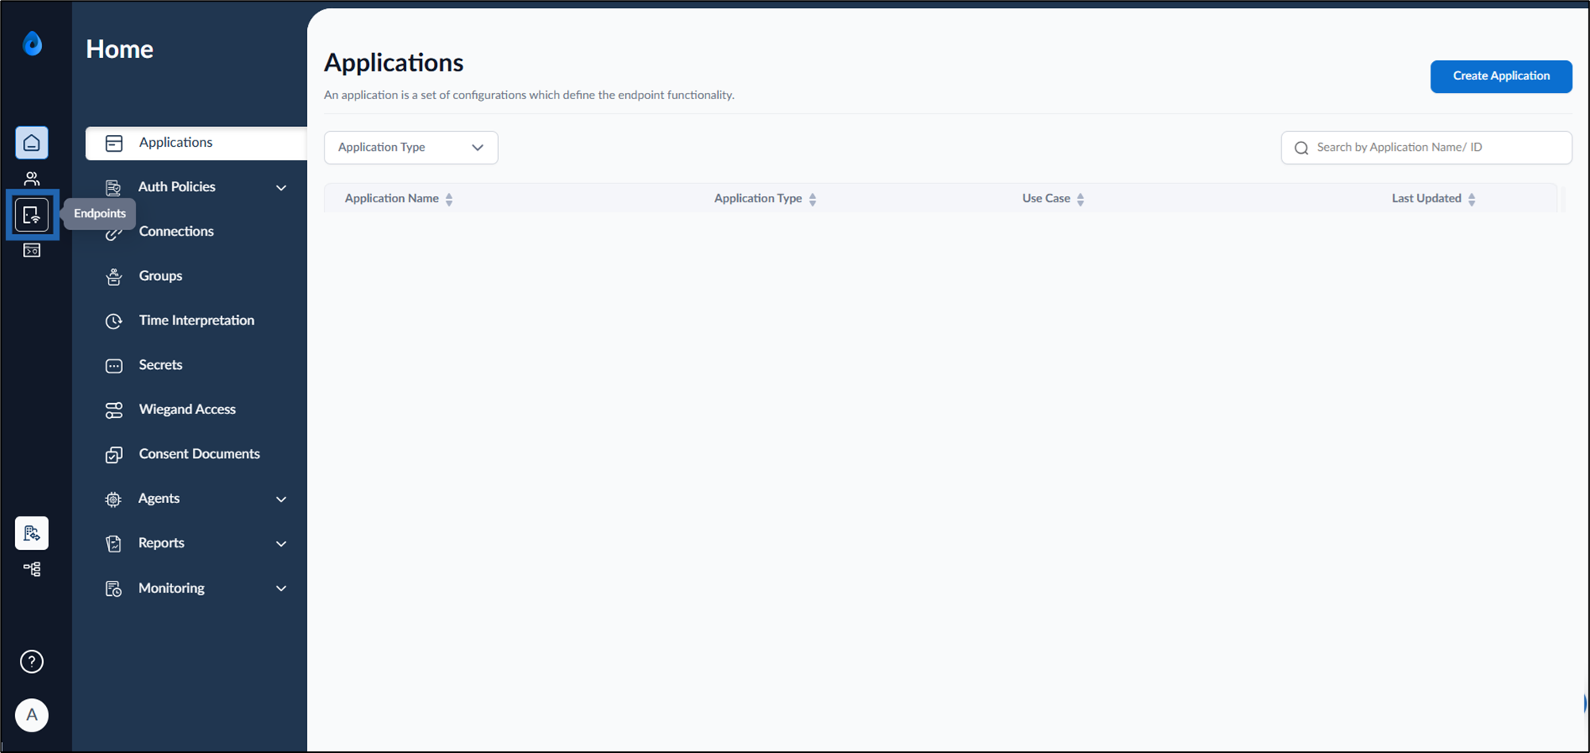Open the help question mark icon

tap(32, 662)
